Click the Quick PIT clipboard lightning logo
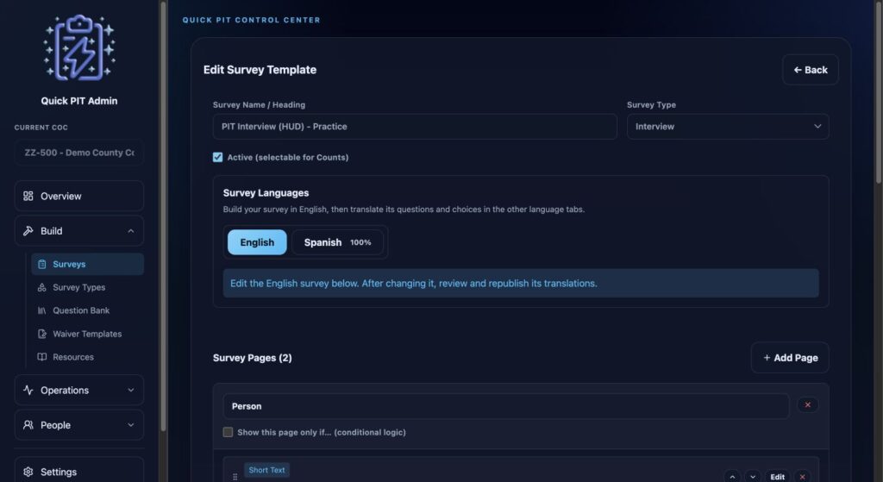Image resolution: width=883 pixels, height=482 pixels. (x=79, y=48)
